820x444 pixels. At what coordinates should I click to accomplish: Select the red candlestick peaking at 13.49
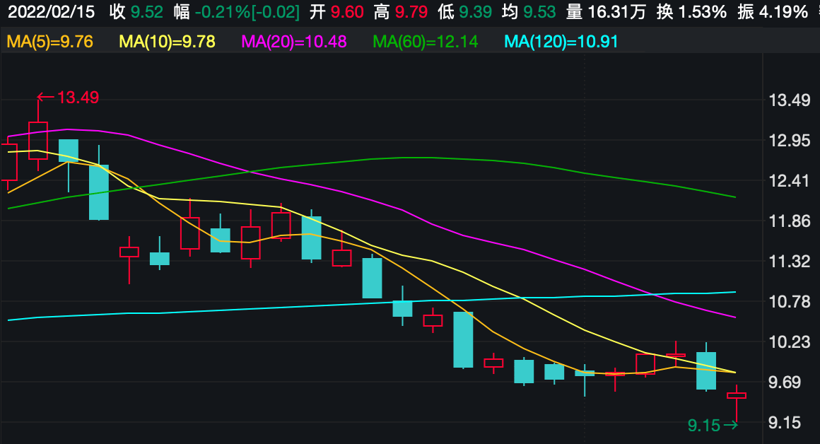coord(38,140)
